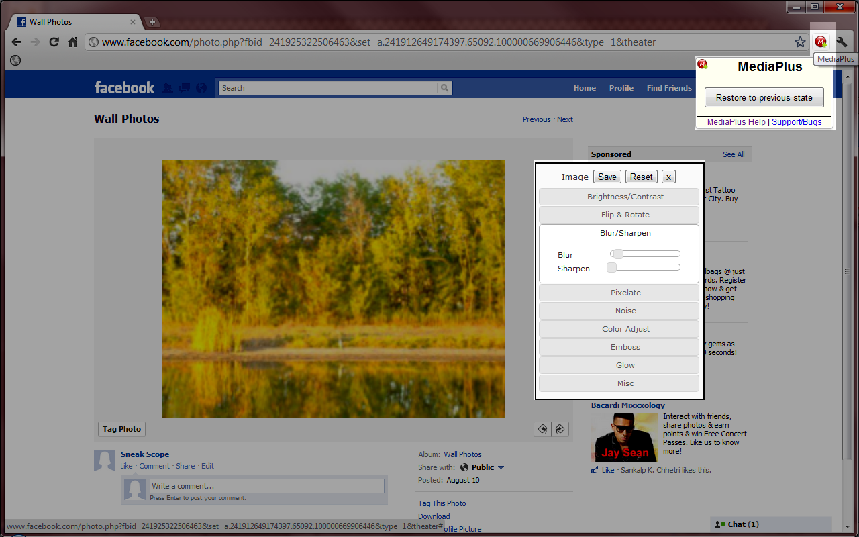859x537 pixels.
Task: Click the Sneak Scope name link
Action: [145, 454]
